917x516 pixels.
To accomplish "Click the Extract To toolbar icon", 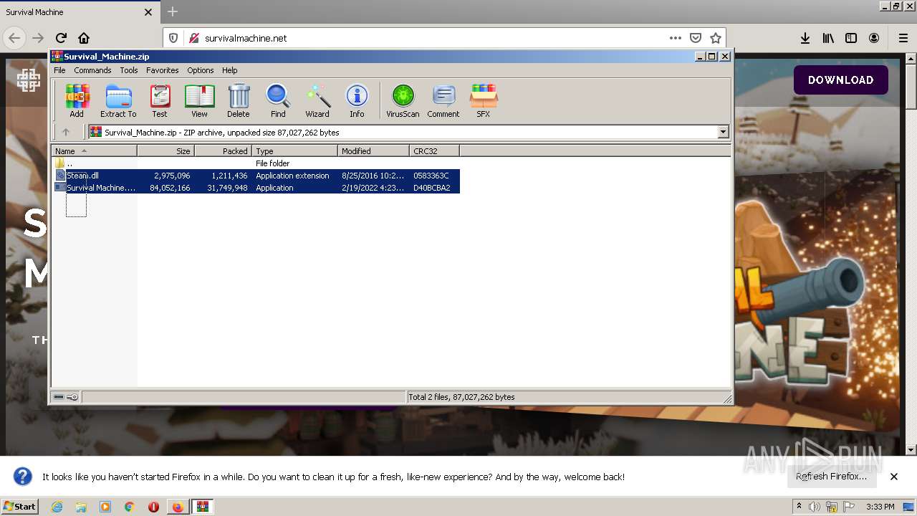I will (118, 100).
